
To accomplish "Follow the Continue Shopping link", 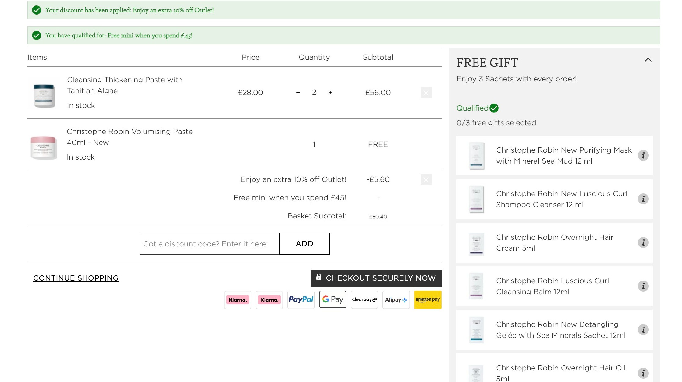I will (76, 278).
